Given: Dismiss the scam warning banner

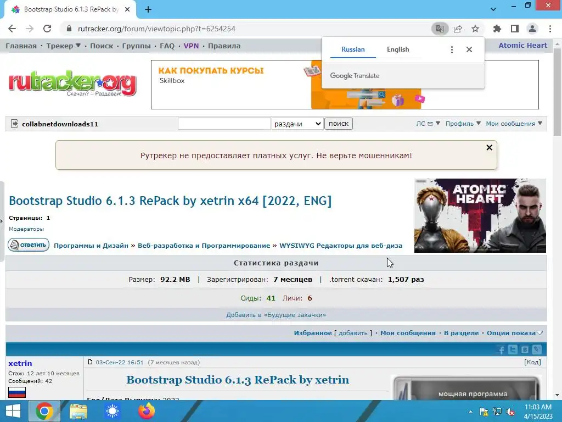Looking at the screenshot, I should tap(489, 147).
